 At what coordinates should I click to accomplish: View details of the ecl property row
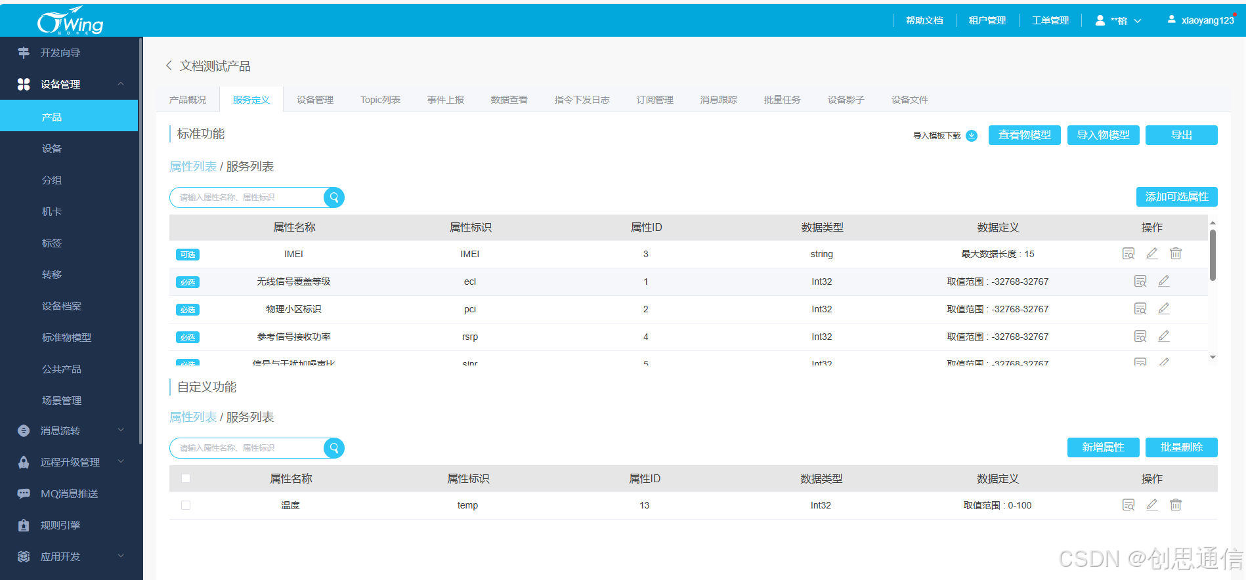[x=1140, y=281]
